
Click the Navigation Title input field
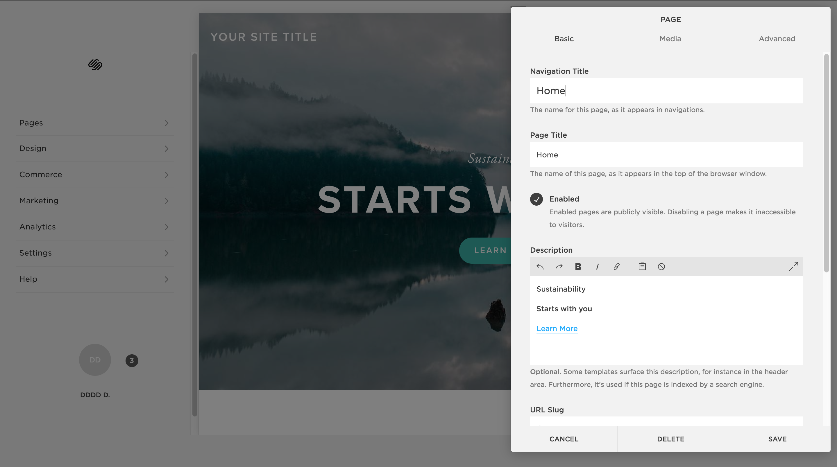pyautogui.click(x=666, y=91)
